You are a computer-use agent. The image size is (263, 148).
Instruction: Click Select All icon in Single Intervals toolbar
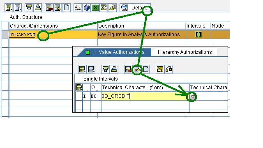pos(82,69)
